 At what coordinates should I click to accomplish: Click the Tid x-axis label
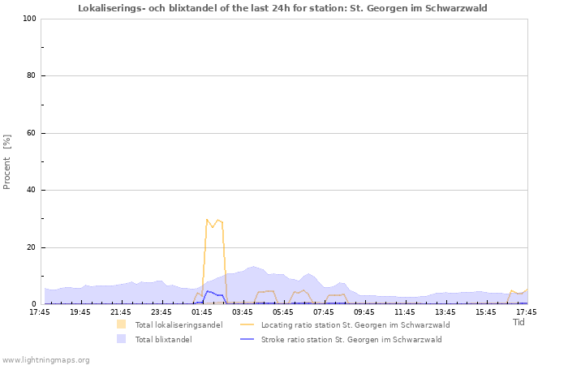[519, 322]
